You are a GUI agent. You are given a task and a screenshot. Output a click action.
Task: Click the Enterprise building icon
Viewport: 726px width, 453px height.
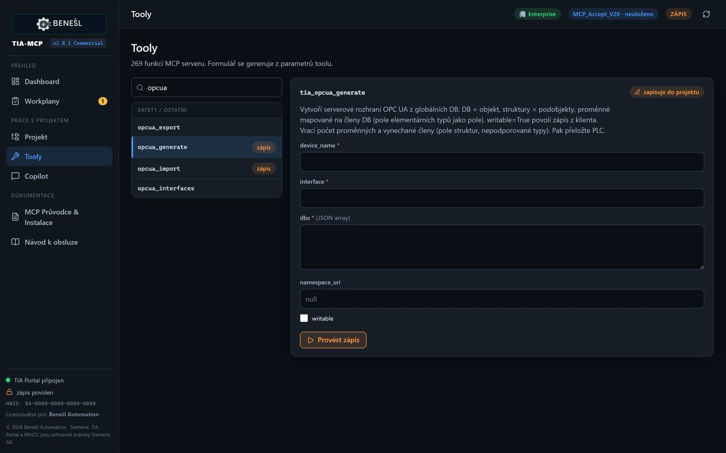click(522, 14)
